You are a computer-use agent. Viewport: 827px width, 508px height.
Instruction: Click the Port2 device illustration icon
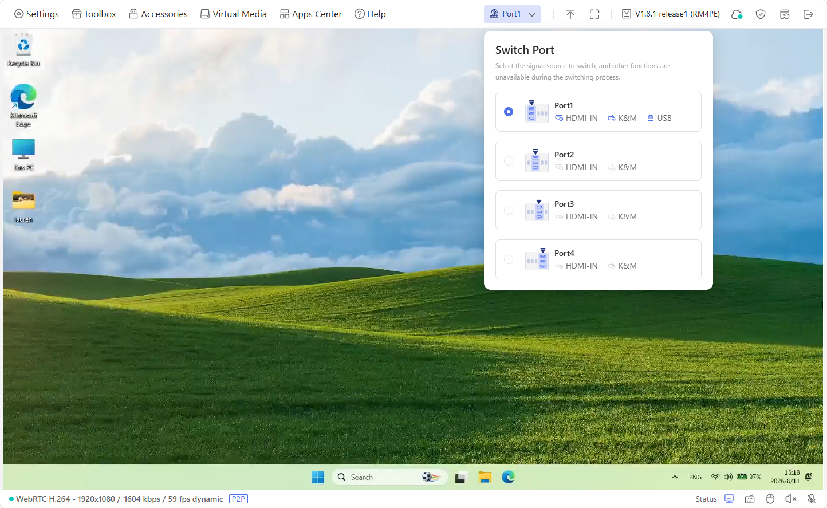click(537, 161)
